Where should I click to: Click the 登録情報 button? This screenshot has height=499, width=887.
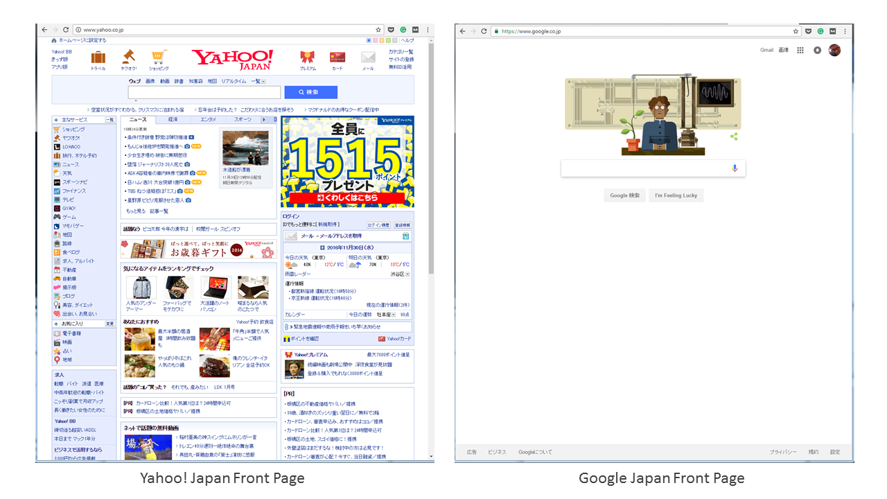pyautogui.click(x=403, y=225)
